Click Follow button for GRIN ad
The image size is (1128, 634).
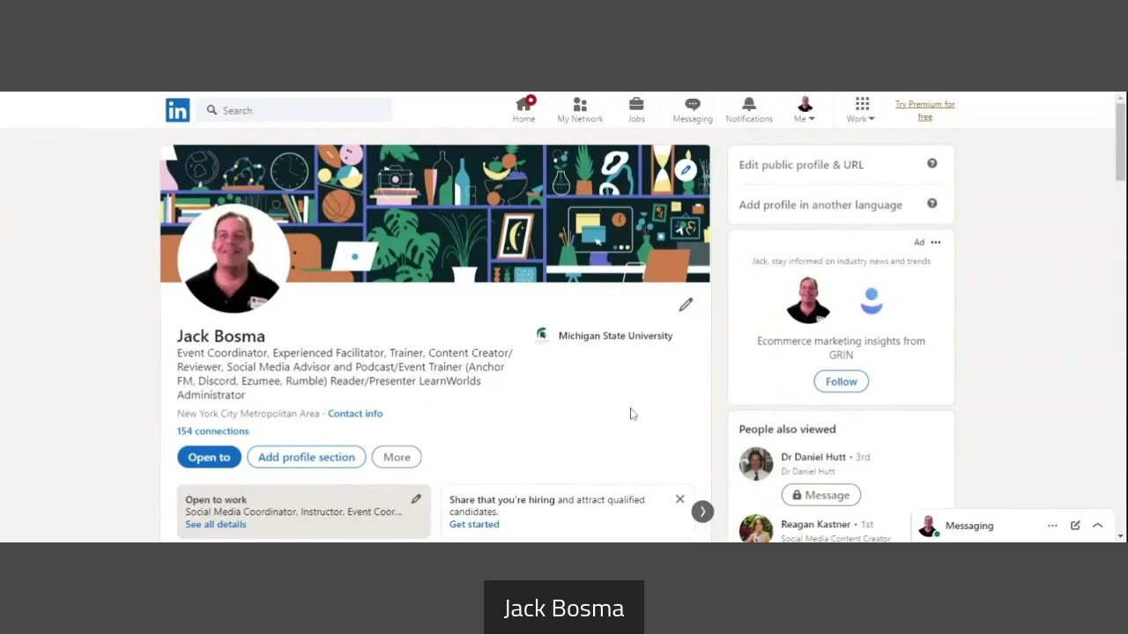841,381
